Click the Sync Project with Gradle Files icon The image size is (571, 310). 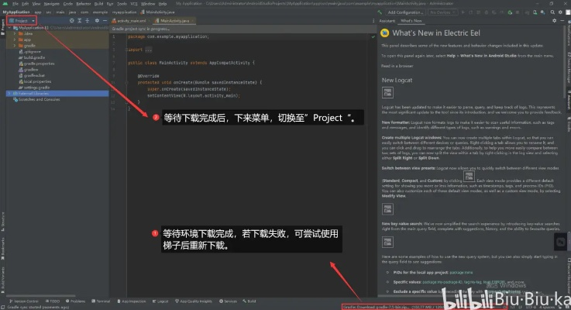pos(528,12)
